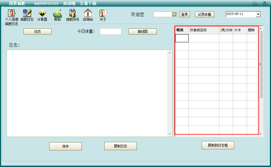Viewport: 271px width, 167px height.
Task: Expand the username dropdown next to 欢迎您
Action: pyautogui.click(x=174, y=14)
